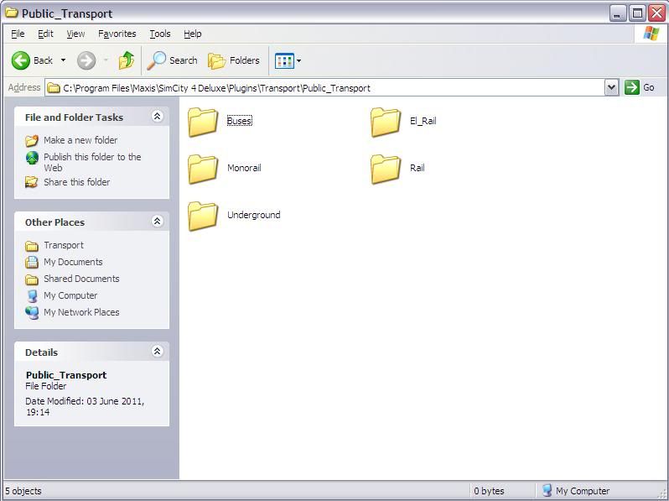Click the Windows flag logo

tap(651, 34)
